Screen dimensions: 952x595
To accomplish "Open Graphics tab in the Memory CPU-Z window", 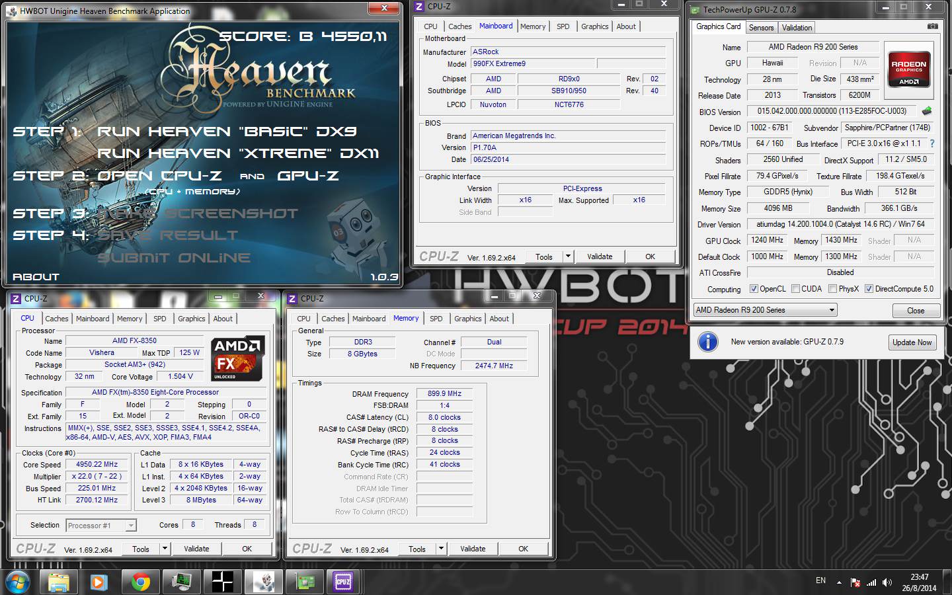I will [467, 319].
